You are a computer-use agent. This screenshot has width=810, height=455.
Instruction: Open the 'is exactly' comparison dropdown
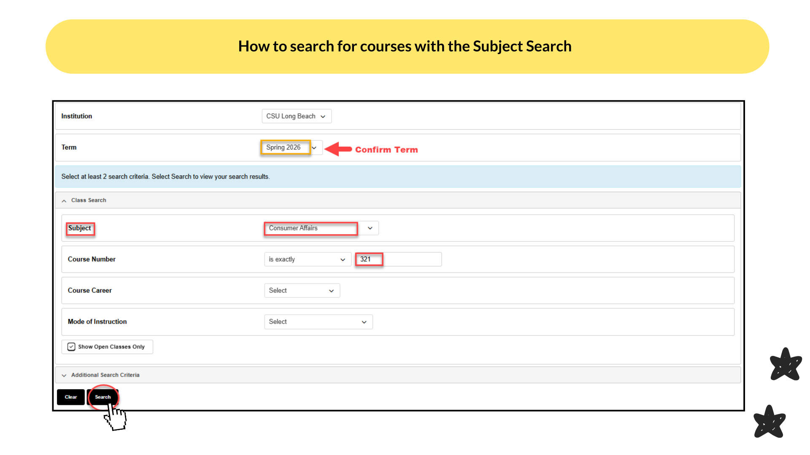307,259
